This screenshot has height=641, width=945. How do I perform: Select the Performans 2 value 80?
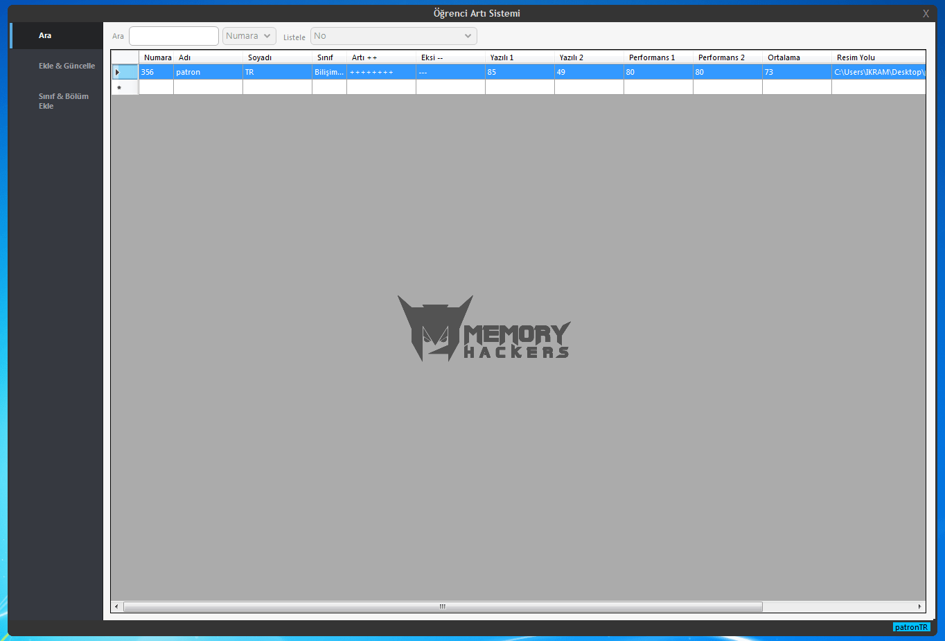coord(728,72)
